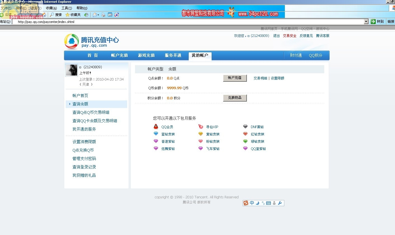395x235 pixels.
Task: Toggle the 中 Chinese input mode
Action: (252, 203)
